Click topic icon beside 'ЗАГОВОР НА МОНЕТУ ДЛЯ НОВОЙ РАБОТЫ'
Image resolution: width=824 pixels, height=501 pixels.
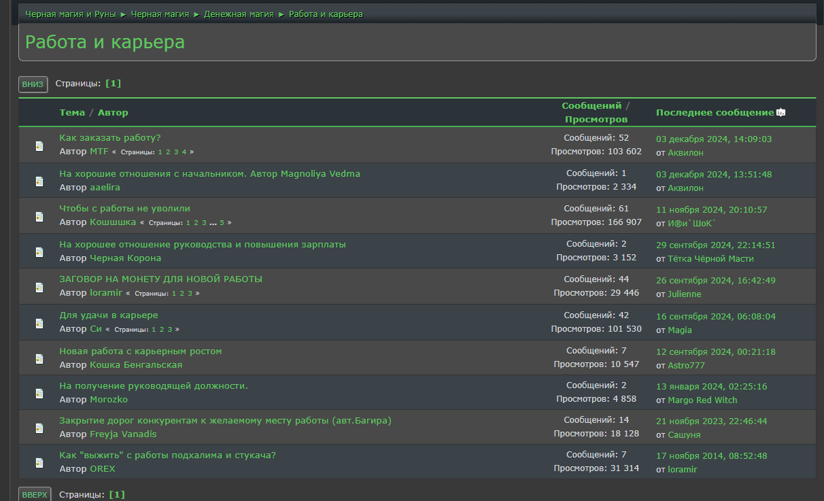[39, 287]
